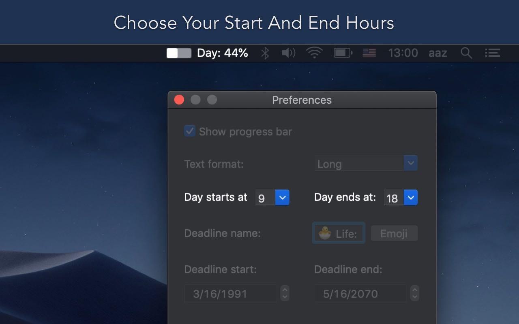
Task: Open the volume speaker icon
Action: [288, 53]
